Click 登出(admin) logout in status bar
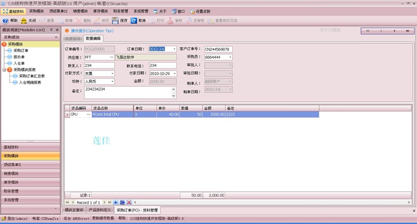 point(15,219)
